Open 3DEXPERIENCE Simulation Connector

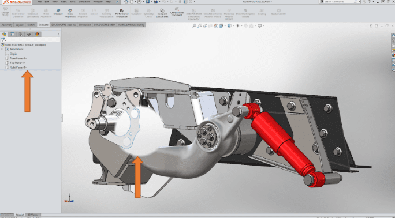[x=193, y=14]
